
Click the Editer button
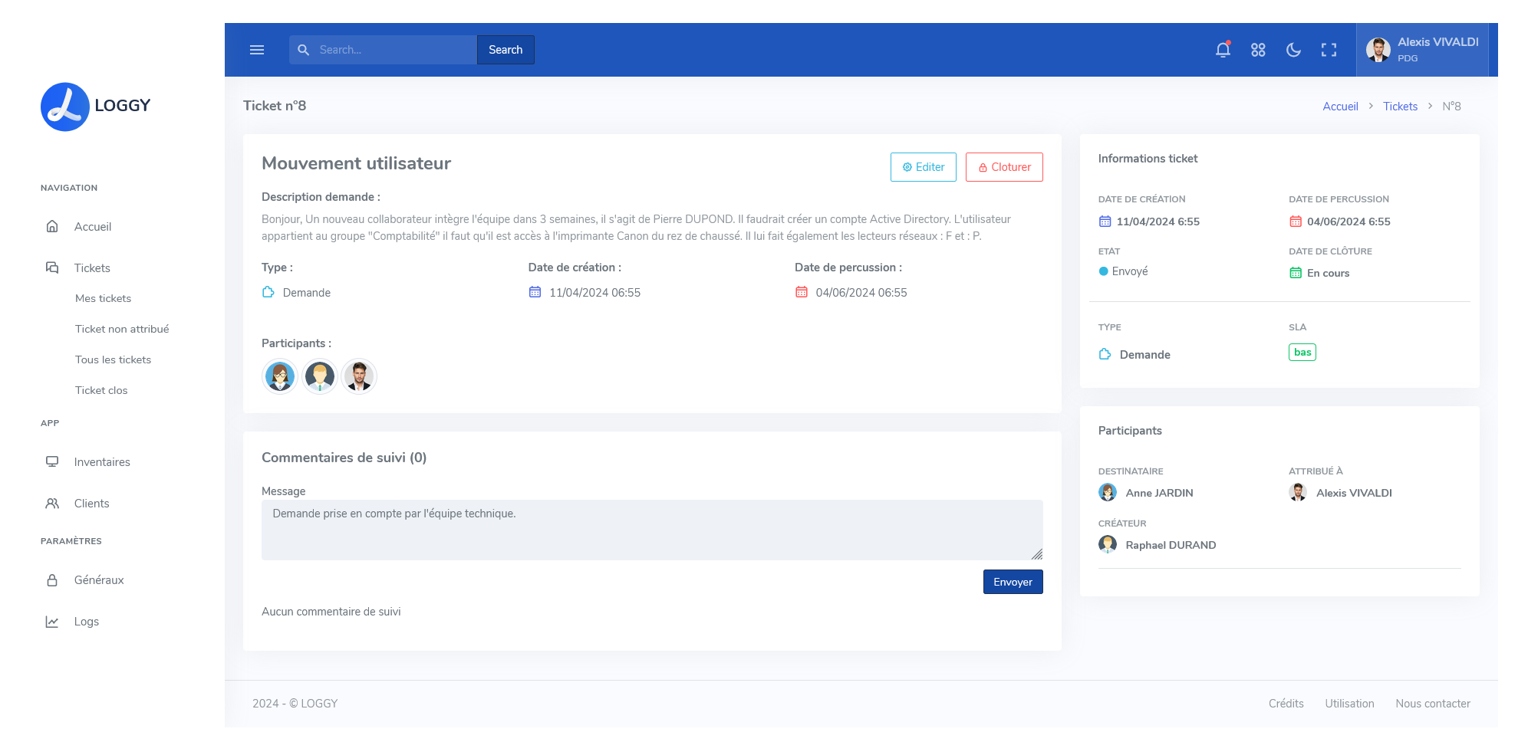[x=924, y=167]
